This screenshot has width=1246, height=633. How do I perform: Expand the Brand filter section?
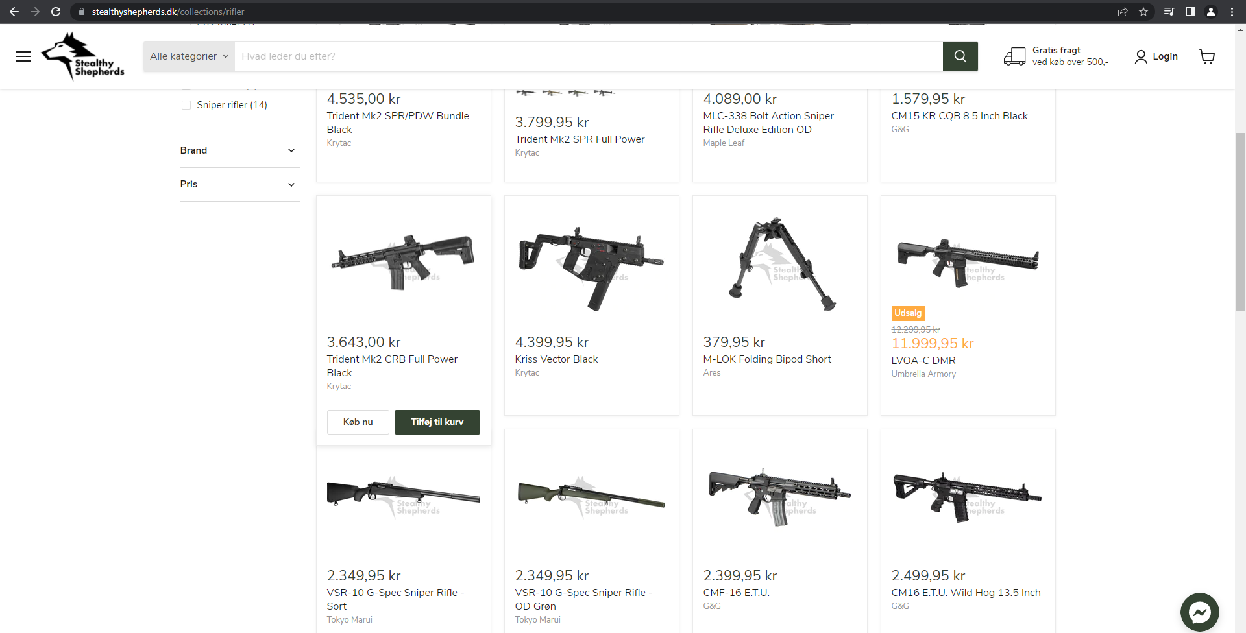(x=239, y=150)
